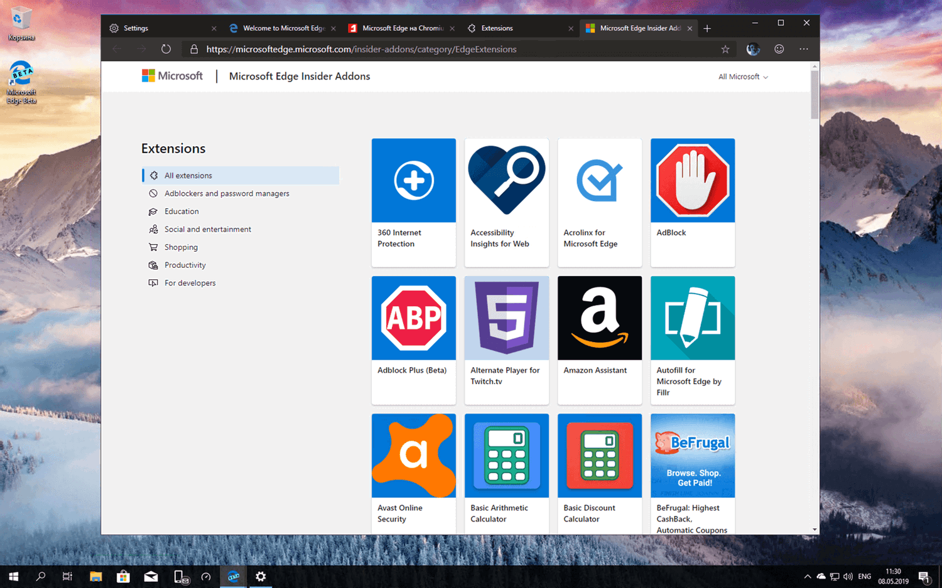This screenshot has height=588, width=942.
Task: Open the Amazon Assistant title link
Action: click(x=595, y=370)
